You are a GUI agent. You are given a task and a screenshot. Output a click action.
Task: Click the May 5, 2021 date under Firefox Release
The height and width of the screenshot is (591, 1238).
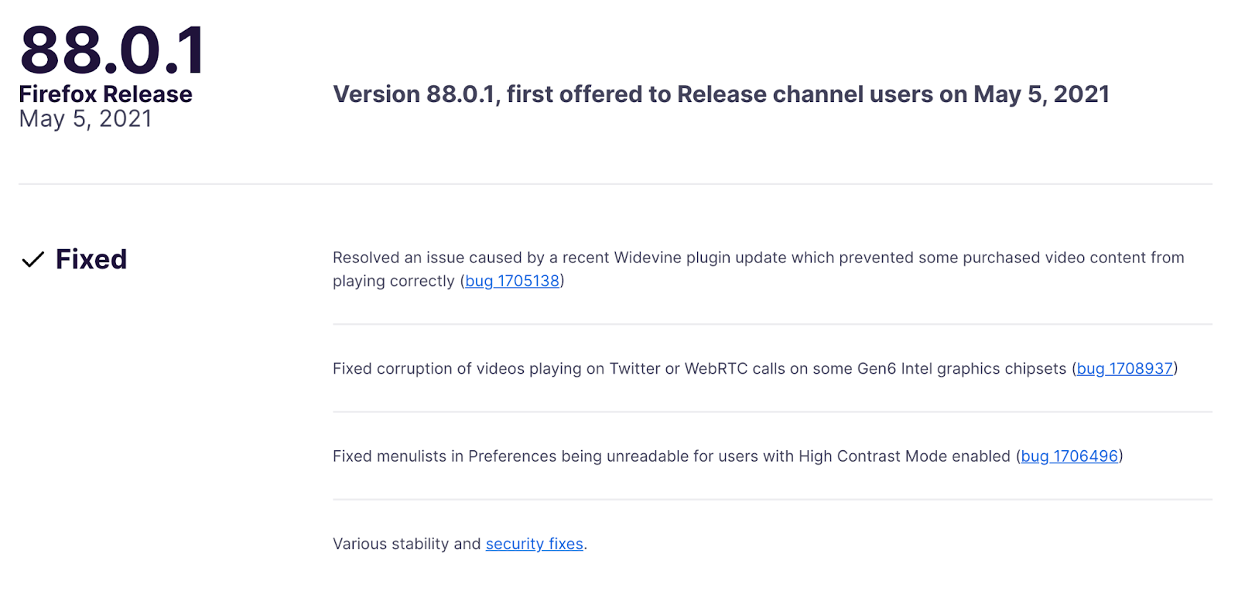[x=85, y=119]
